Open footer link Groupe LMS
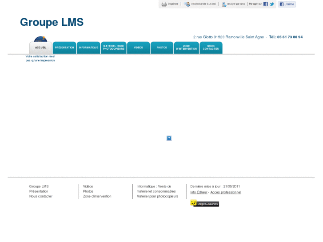Viewport: 323px width, 242px height. (x=39, y=186)
